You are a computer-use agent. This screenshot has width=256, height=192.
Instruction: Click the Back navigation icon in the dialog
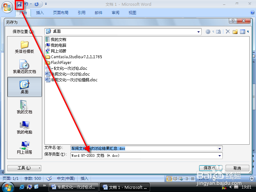[x=208, y=31]
